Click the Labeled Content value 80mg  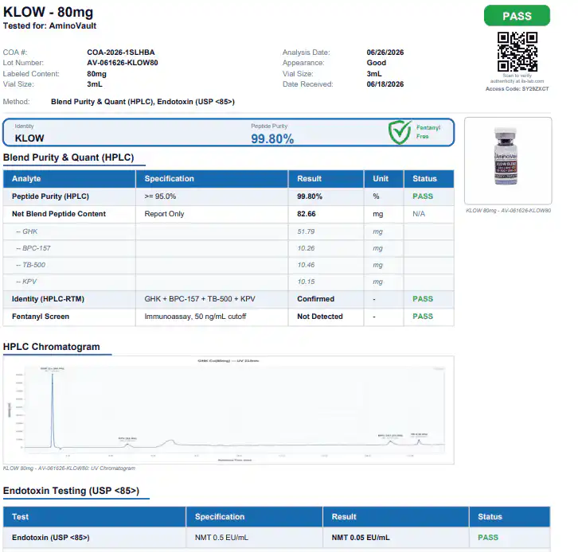[x=96, y=74]
